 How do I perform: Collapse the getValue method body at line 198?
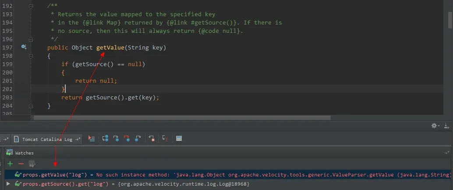pos(31,56)
